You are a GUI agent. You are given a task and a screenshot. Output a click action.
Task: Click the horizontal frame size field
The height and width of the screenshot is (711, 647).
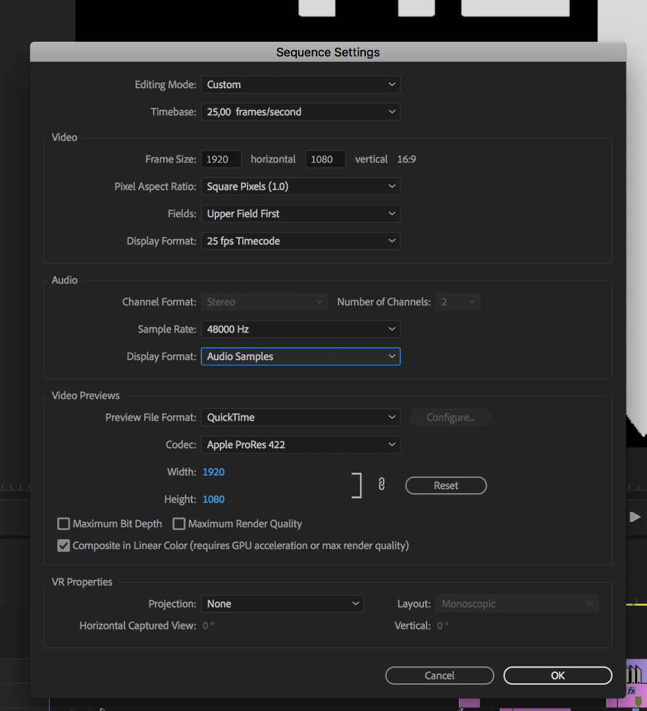click(x=221, y=159)
